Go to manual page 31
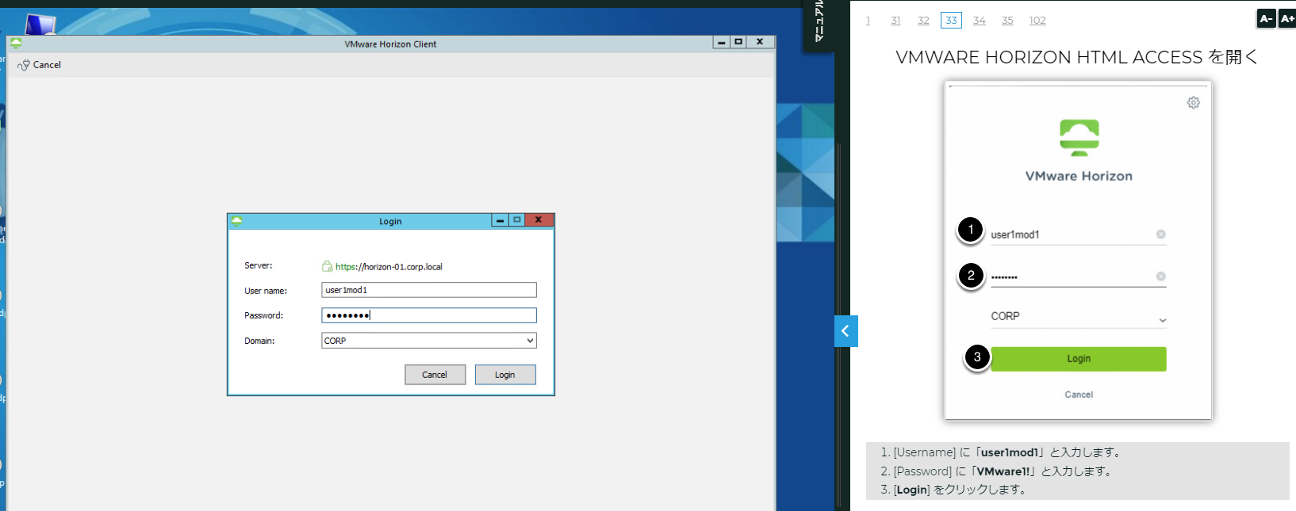The width and height of the screenshot is (1296, 511). click(895, 21)
